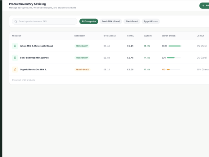This screenshot has width=209, height=157.
Task: Click the Showing 3 of 28 products text
Action: click(x=23, y=80)
